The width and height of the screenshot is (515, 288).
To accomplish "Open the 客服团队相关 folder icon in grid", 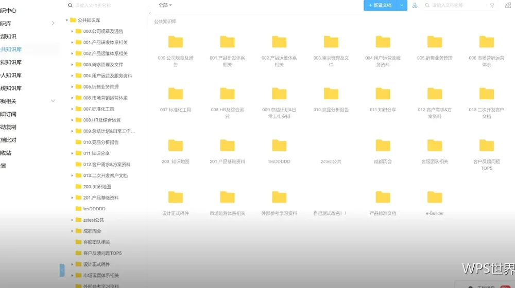I will click(x=435, y=146).
